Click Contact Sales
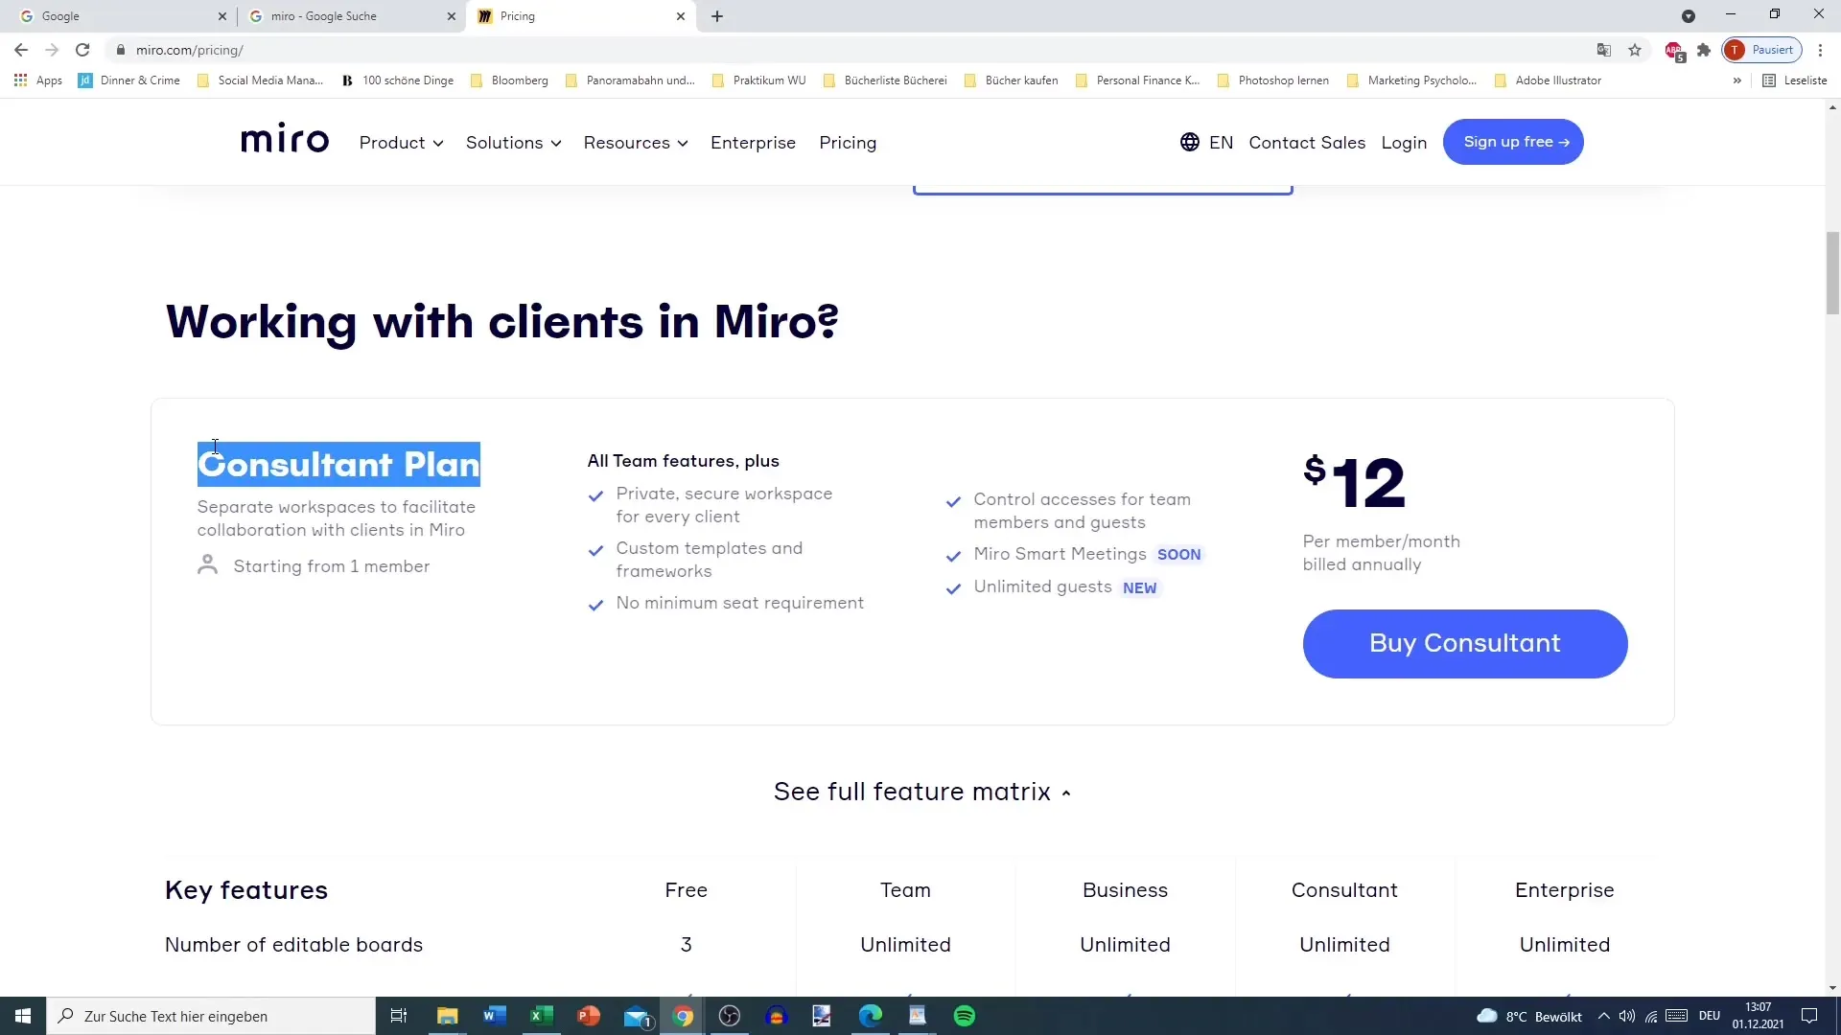Image resolution: width=1841 pixels, height=1035 pixels. (x=1307, y=143)
